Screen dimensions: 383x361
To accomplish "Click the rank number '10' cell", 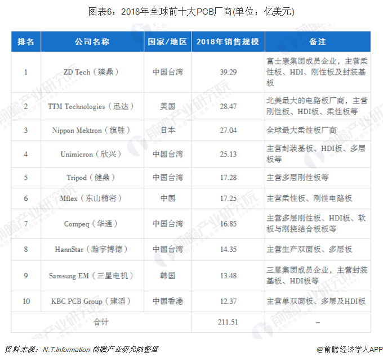I will click(x=26, y=301).
